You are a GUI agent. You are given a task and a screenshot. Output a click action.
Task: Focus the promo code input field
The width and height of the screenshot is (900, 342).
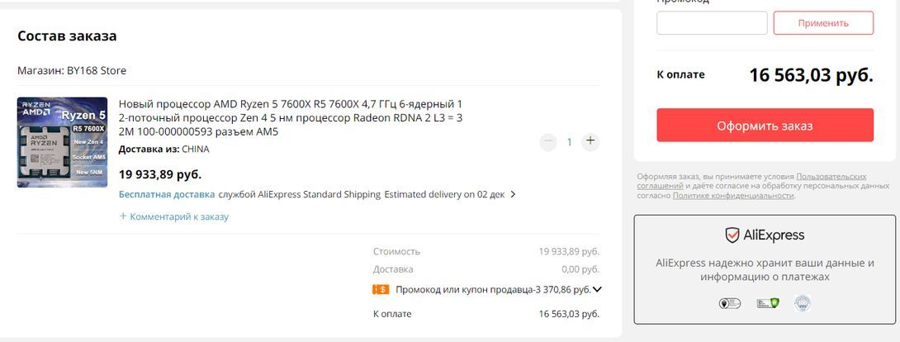712,23
